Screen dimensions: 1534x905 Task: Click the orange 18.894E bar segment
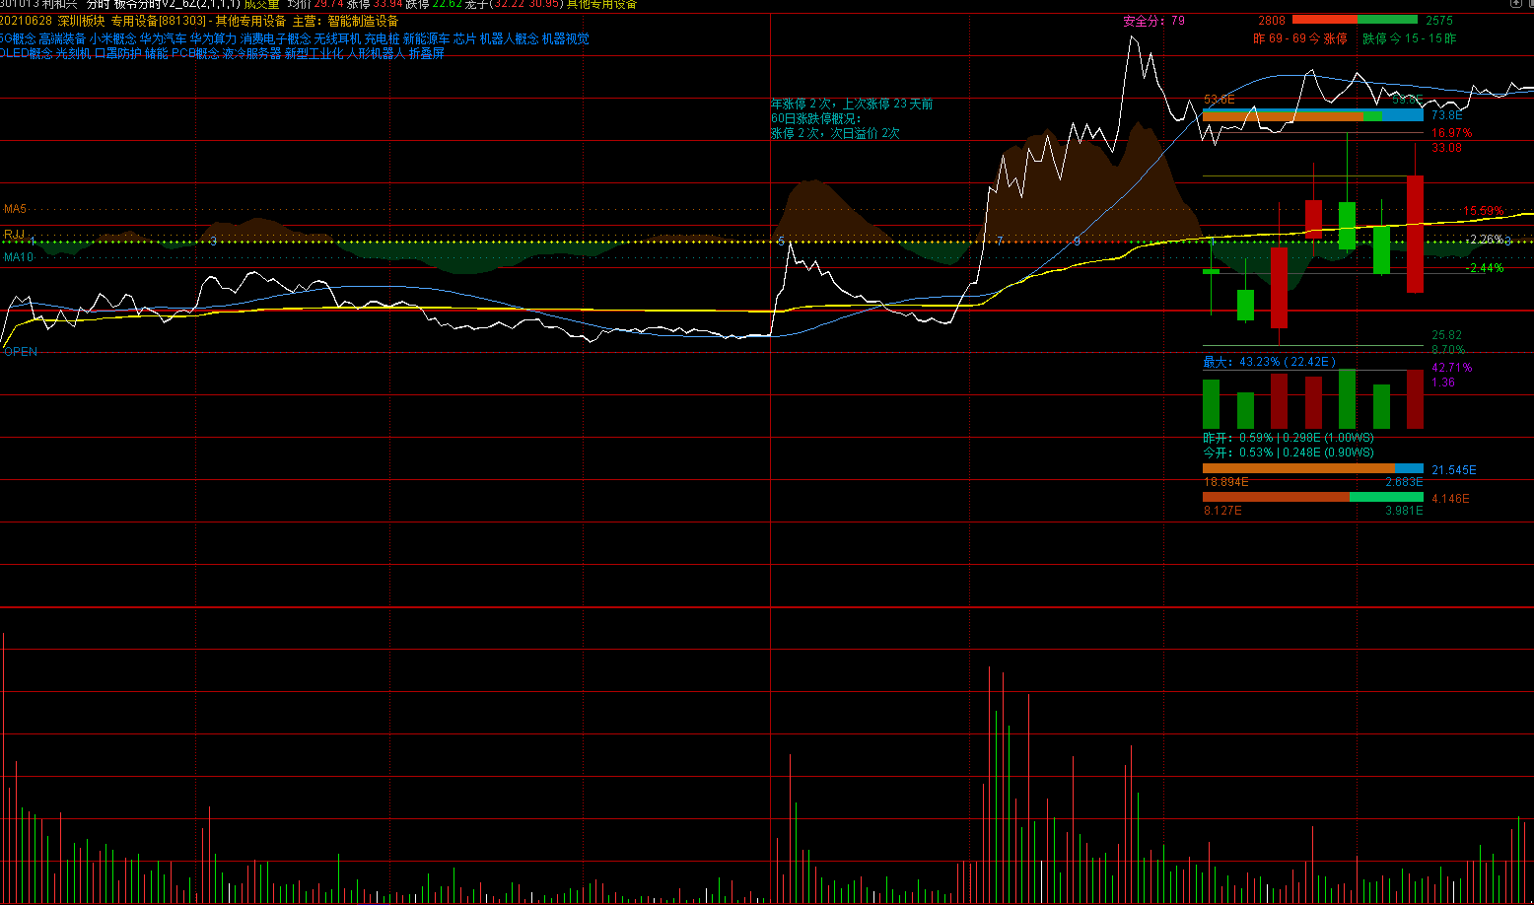[x=1298, y=468]
